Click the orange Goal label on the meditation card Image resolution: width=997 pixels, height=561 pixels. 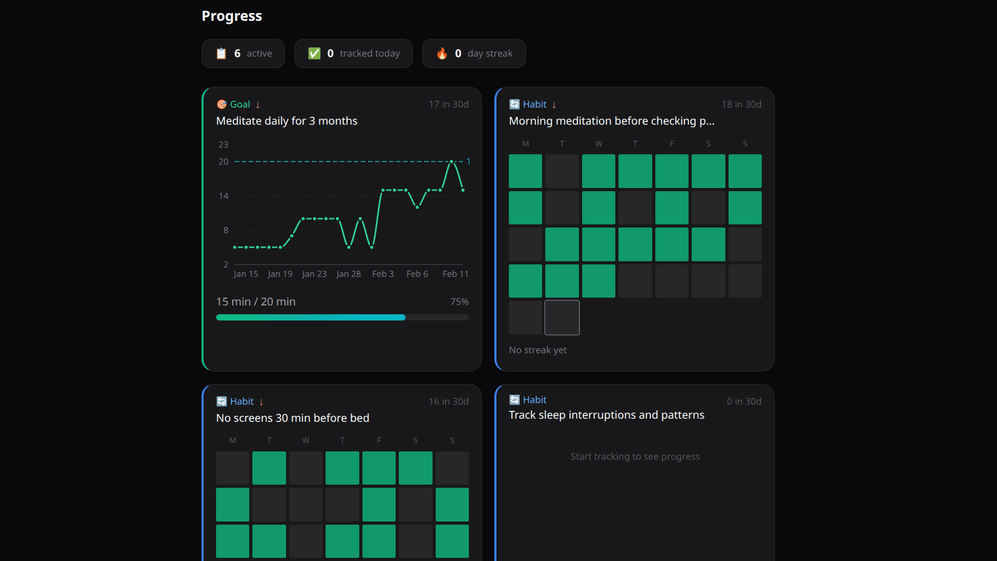click(240, 104)
